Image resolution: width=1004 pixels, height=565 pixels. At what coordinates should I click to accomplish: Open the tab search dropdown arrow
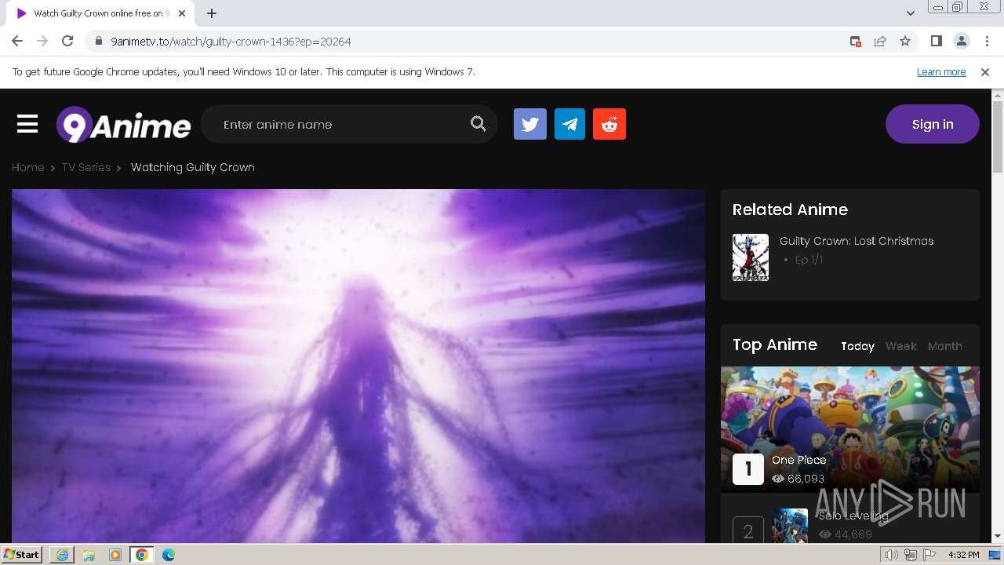(x=911, y=13)
